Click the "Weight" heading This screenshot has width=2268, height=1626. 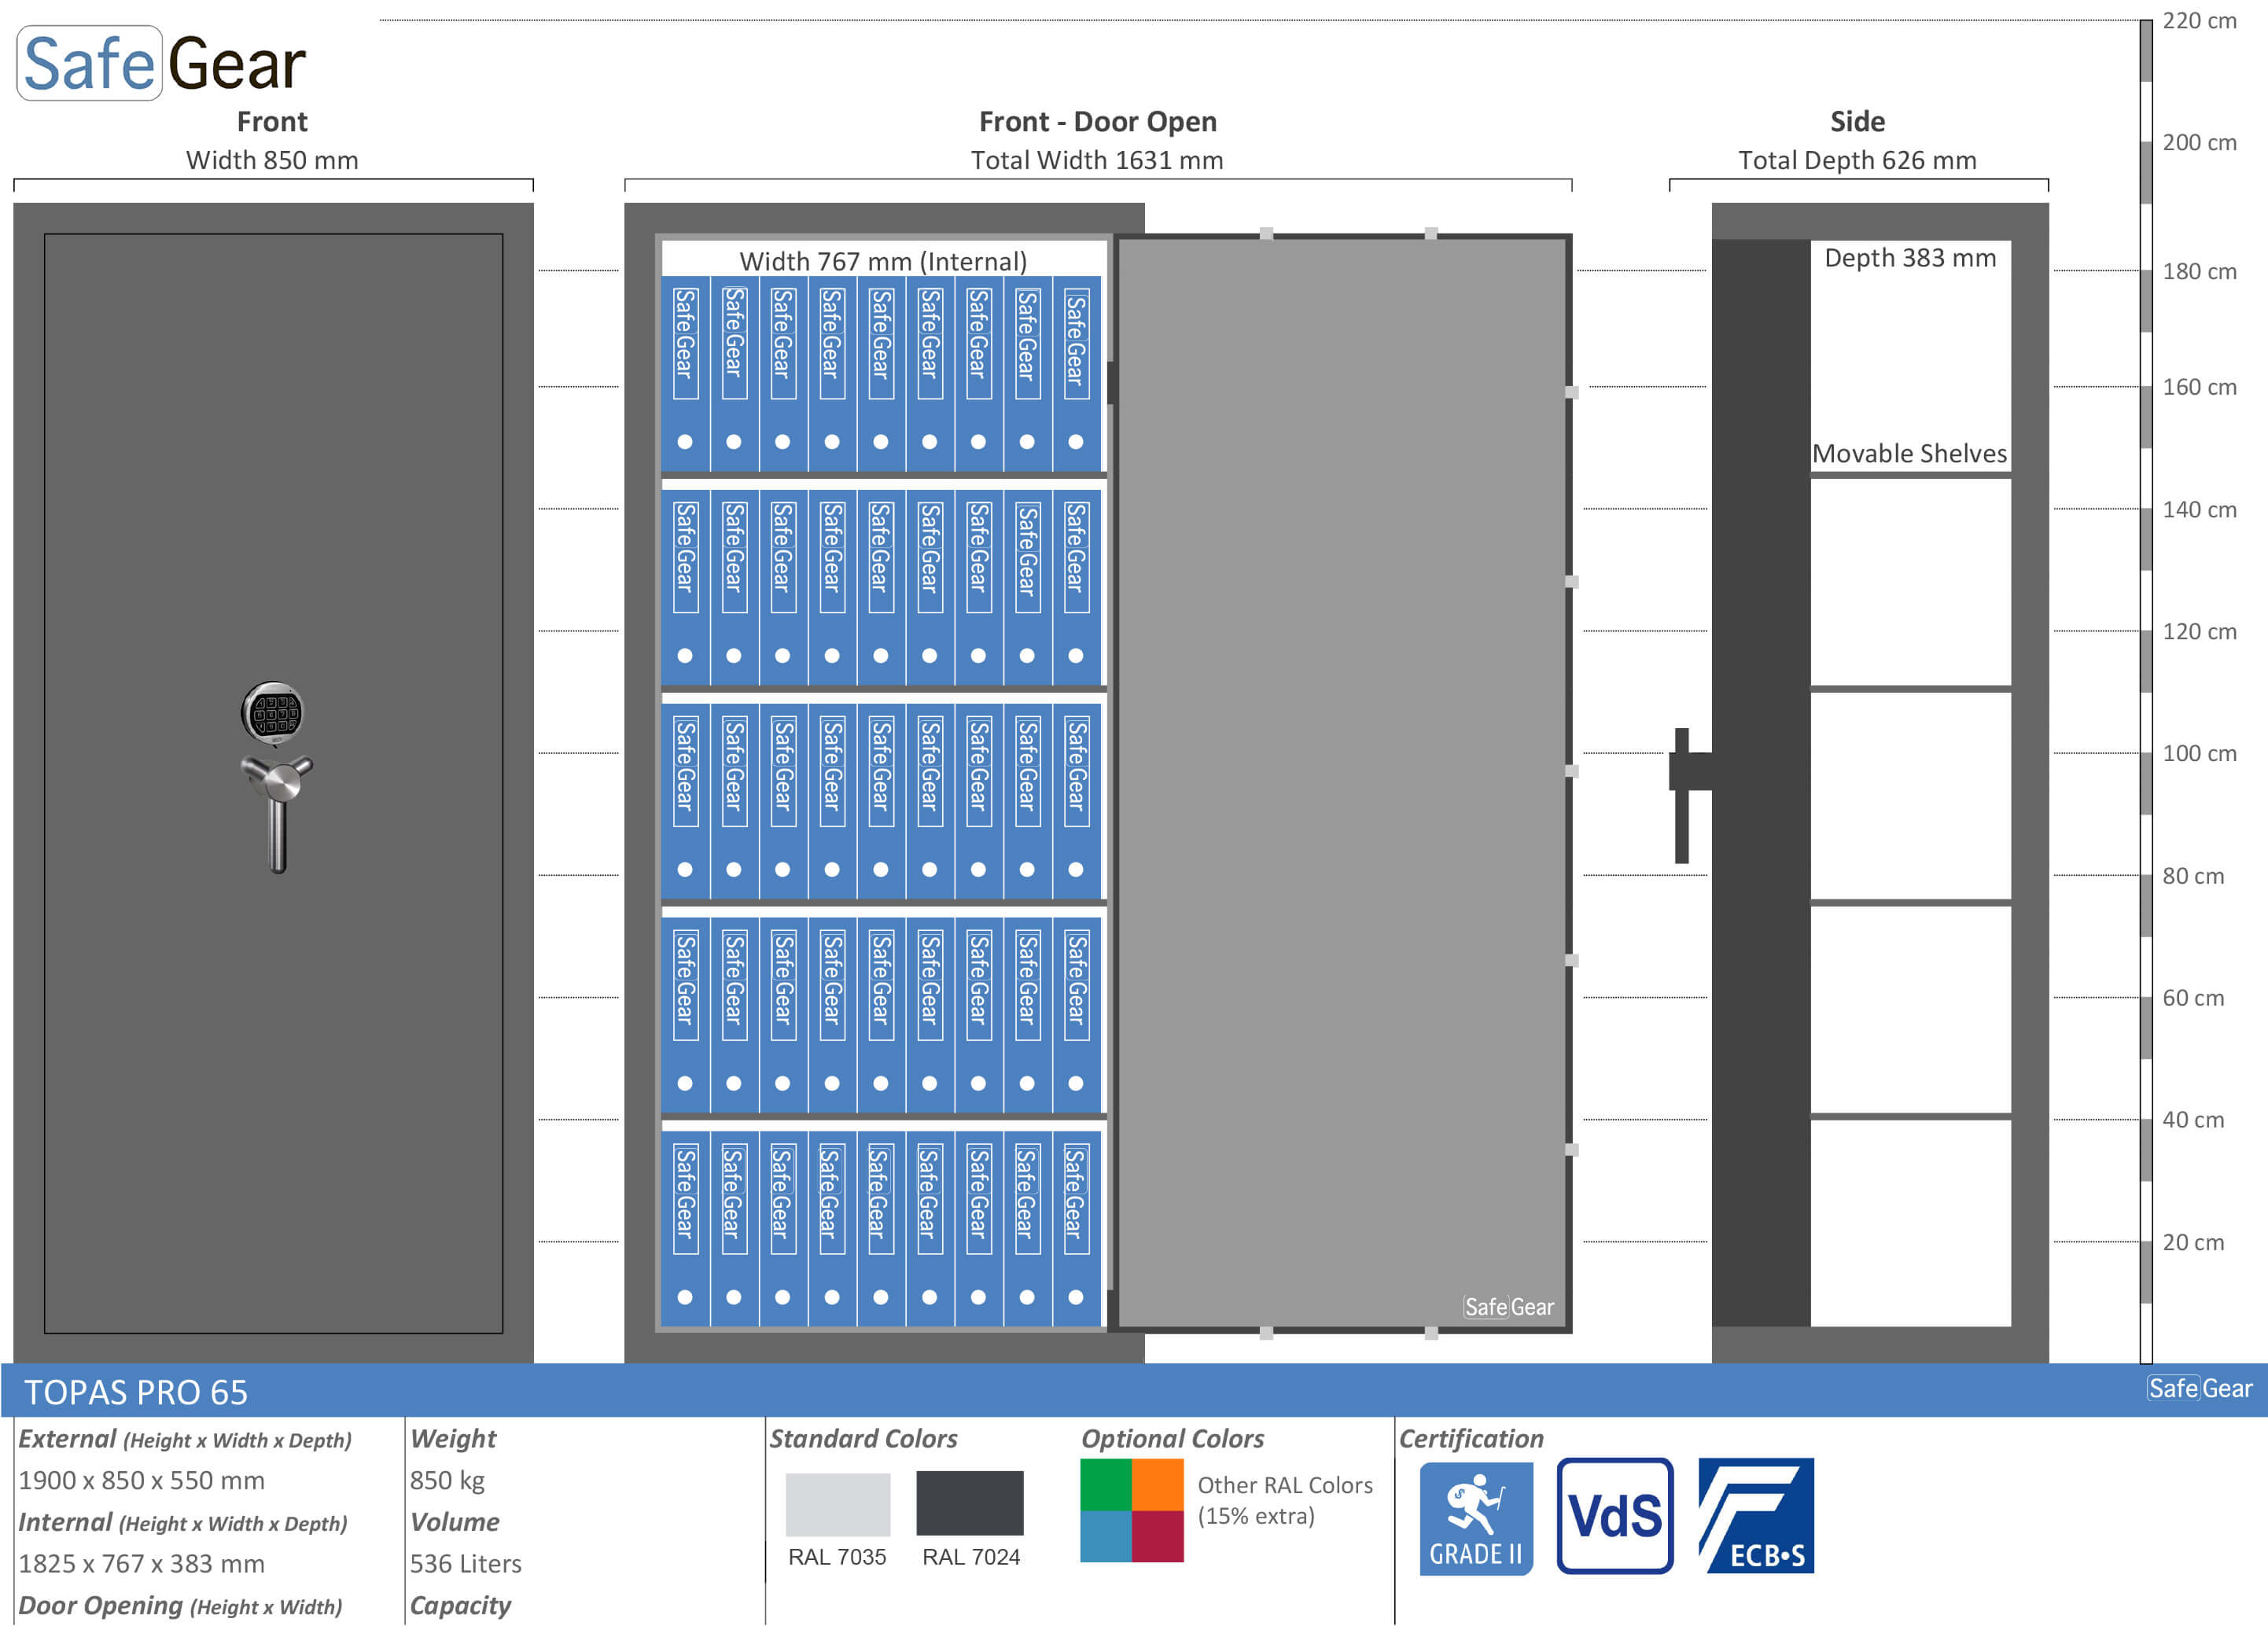point(453,1439)
